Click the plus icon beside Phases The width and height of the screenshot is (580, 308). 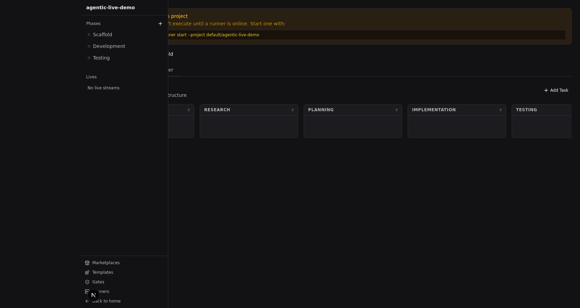(x=160, y=24)
